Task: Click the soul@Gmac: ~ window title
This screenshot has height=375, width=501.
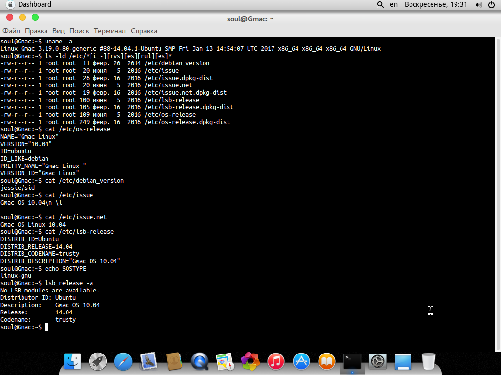Action: 250,19
